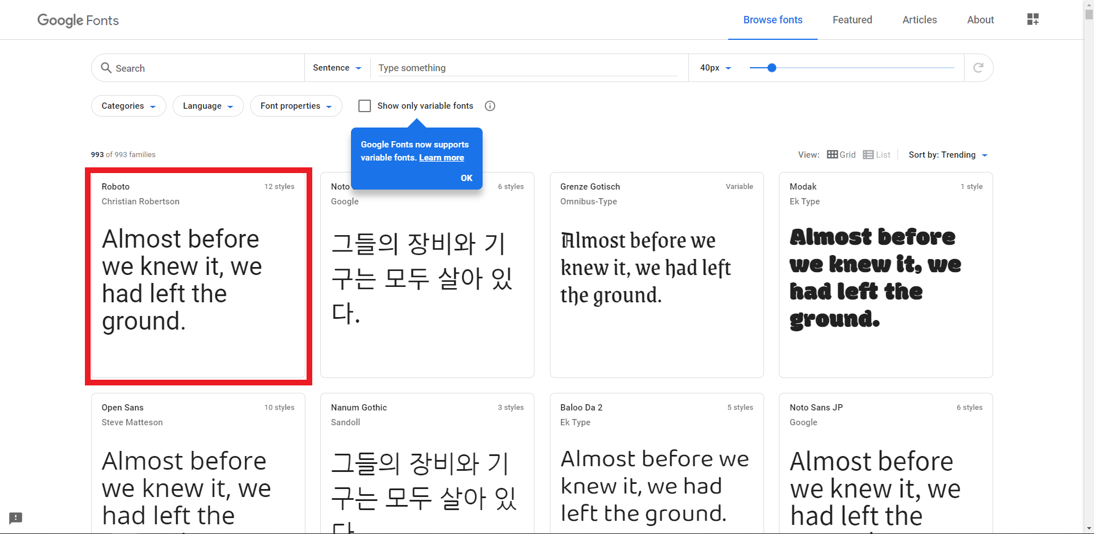Image resolution: width=1094 pixels, height=534 pixels.
Task: Click the 1 style label on Modak
Action: (x=971, y=187)
